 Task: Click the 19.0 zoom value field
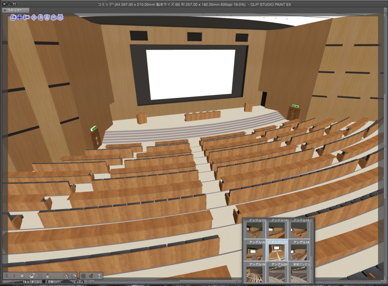[26, 282]
